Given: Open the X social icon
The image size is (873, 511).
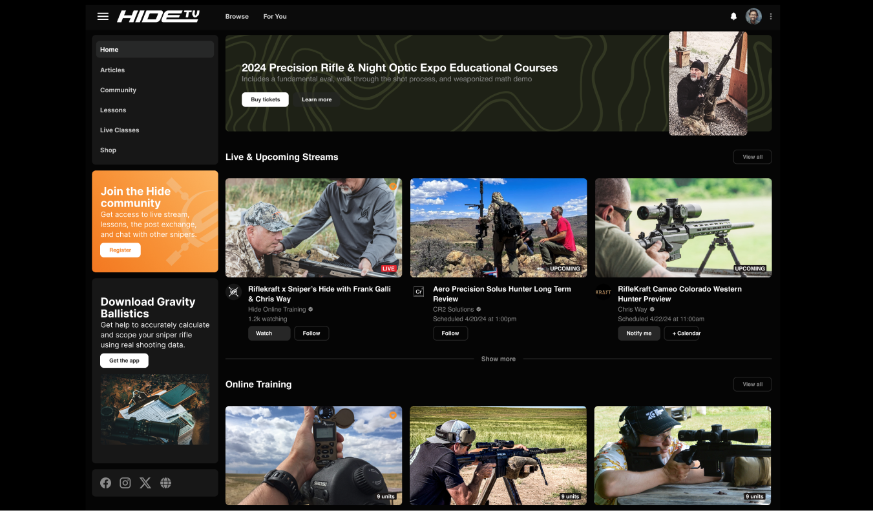Looking at the screenshot, I should (145, 483).
